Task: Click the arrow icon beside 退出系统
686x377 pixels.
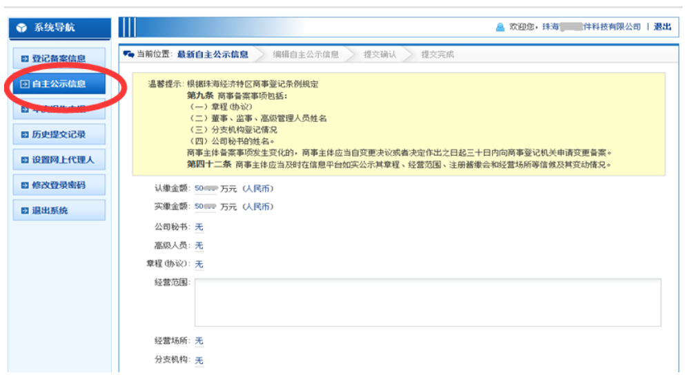Action: pos(25,211)
